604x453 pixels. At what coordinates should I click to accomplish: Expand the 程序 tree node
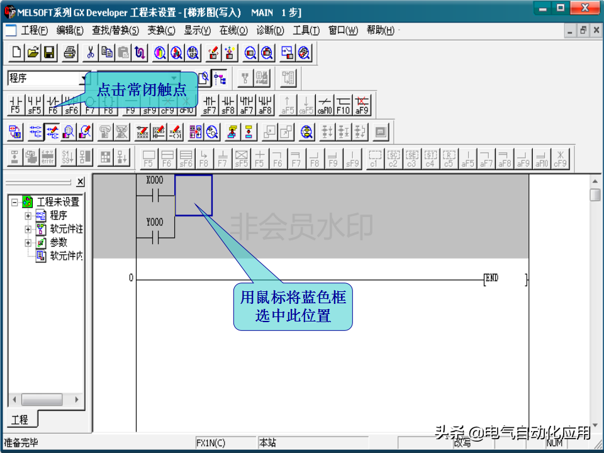[x=28, y=216]
